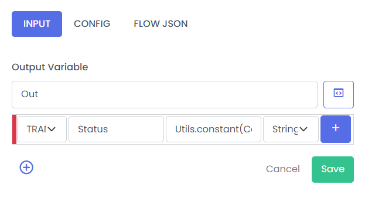This screenshot has width=365, height=212.
Task: Click into the Status key field
Action: coord(116,129)
